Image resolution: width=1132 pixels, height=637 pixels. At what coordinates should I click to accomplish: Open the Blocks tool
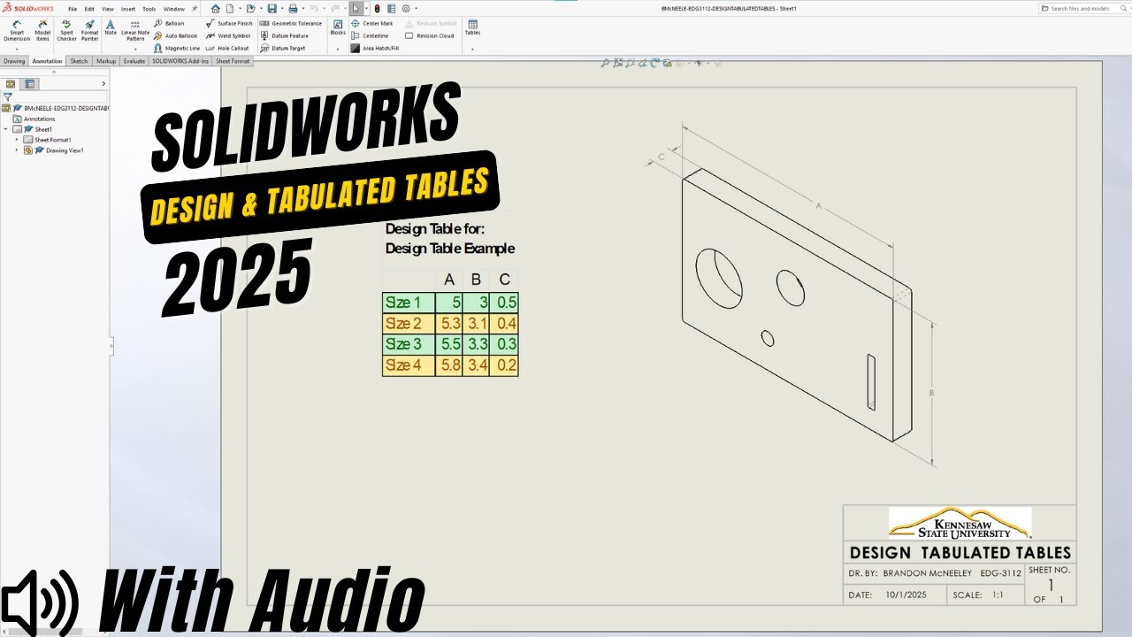click(338, 27)
